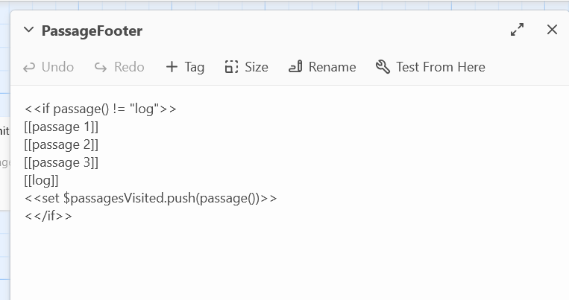Place cursor in the if passage() line

(100, 109)
